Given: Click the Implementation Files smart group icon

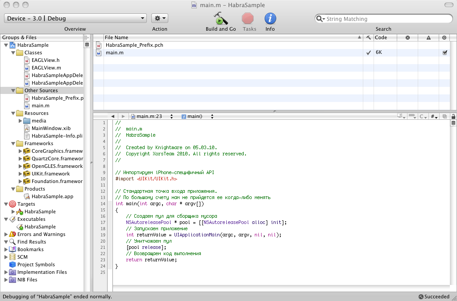Looking at the screenshot, I should click(x=12, y=272).
